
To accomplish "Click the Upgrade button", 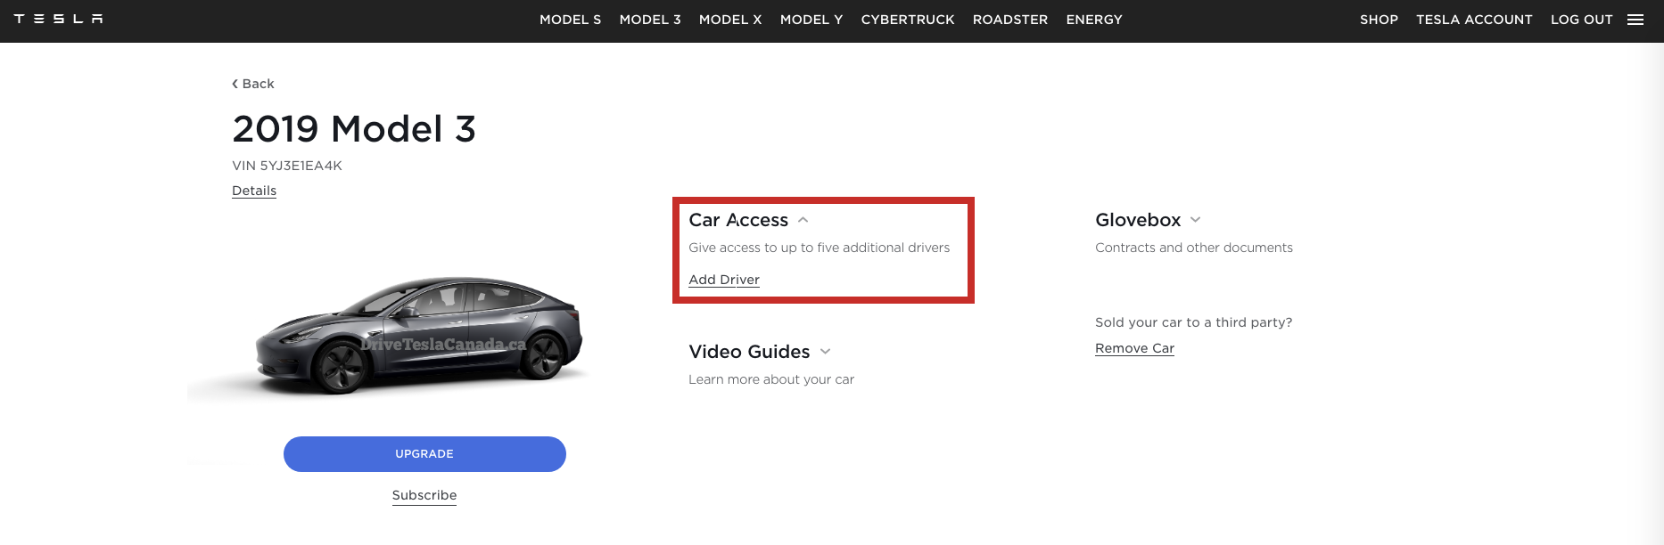I will pyautogui.click(x=424, y=453).
